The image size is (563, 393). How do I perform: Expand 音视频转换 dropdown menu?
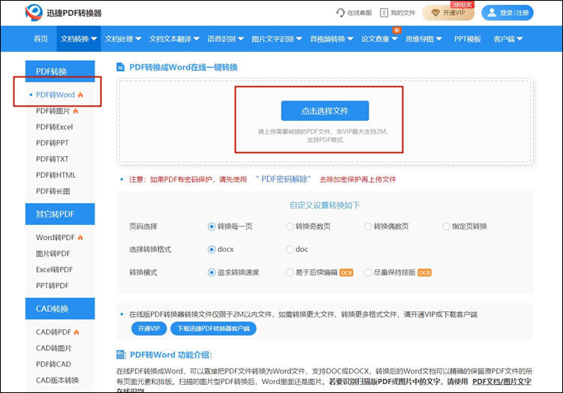tap(331, 39)
